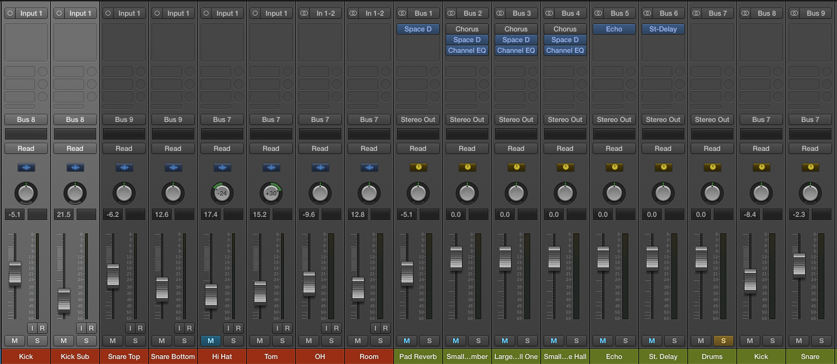Screen dimensions: 837x364
Task: Open the Bus 5 input slot on Echo channel
Action: [620, 13]
